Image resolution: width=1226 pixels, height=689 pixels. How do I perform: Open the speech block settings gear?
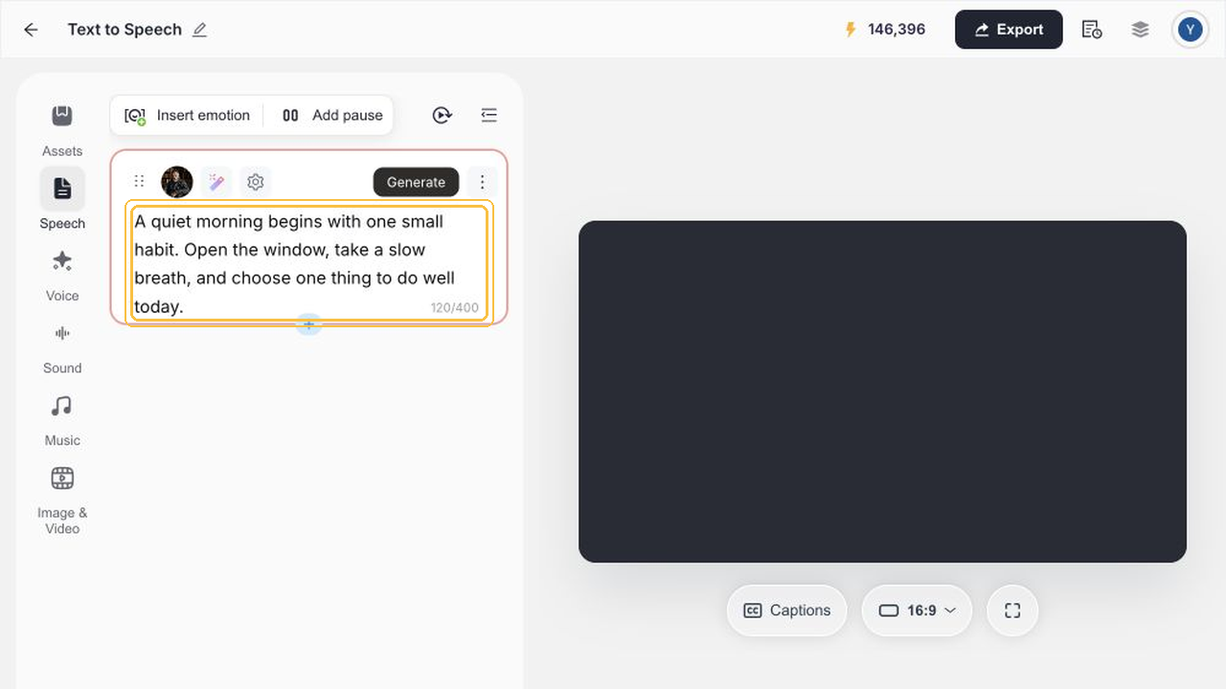(x=255, y=182)
